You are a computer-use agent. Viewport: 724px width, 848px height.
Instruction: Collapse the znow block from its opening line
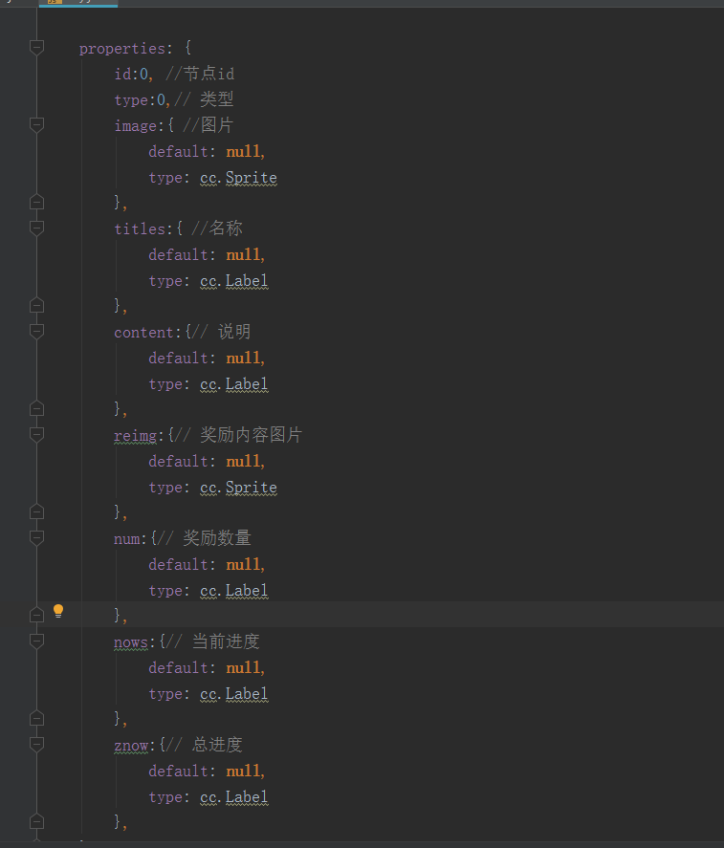pos(36,745)
